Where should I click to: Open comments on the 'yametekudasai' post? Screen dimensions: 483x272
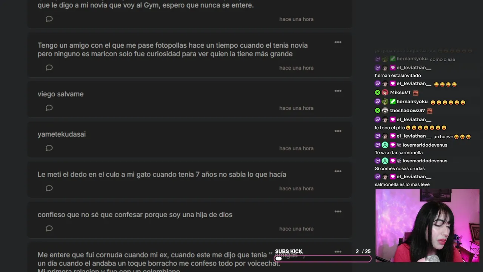point(49,148)
